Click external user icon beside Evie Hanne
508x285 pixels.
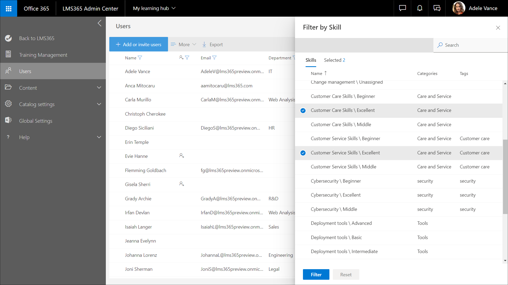tap(182, 156)
